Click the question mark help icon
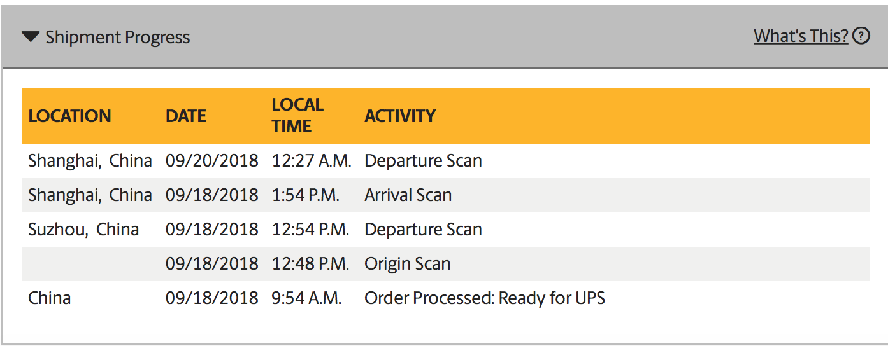 [x=861, y=36]
